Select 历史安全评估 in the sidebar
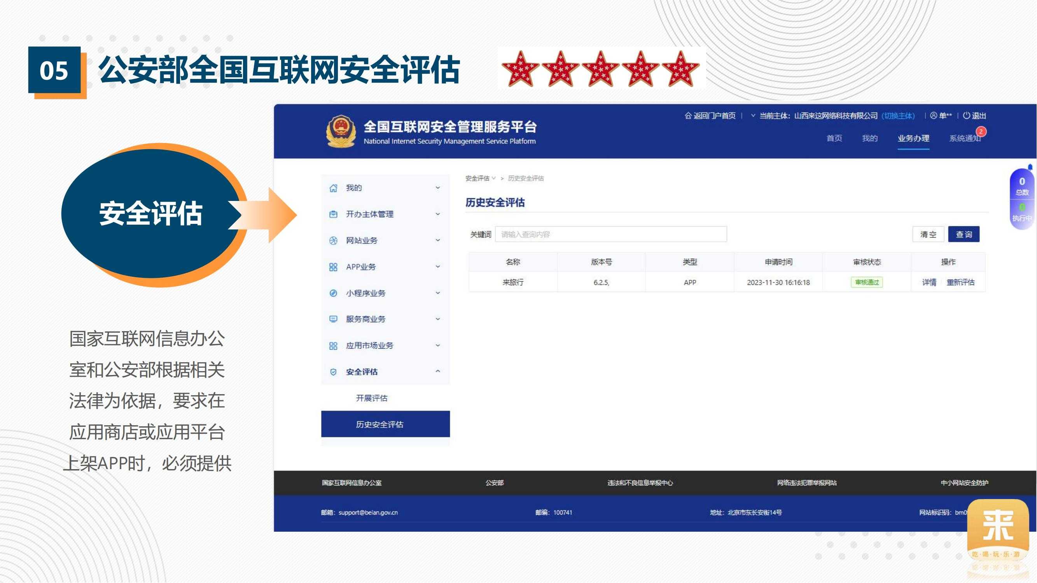The image size is (1037, 583). pos(385,424)
